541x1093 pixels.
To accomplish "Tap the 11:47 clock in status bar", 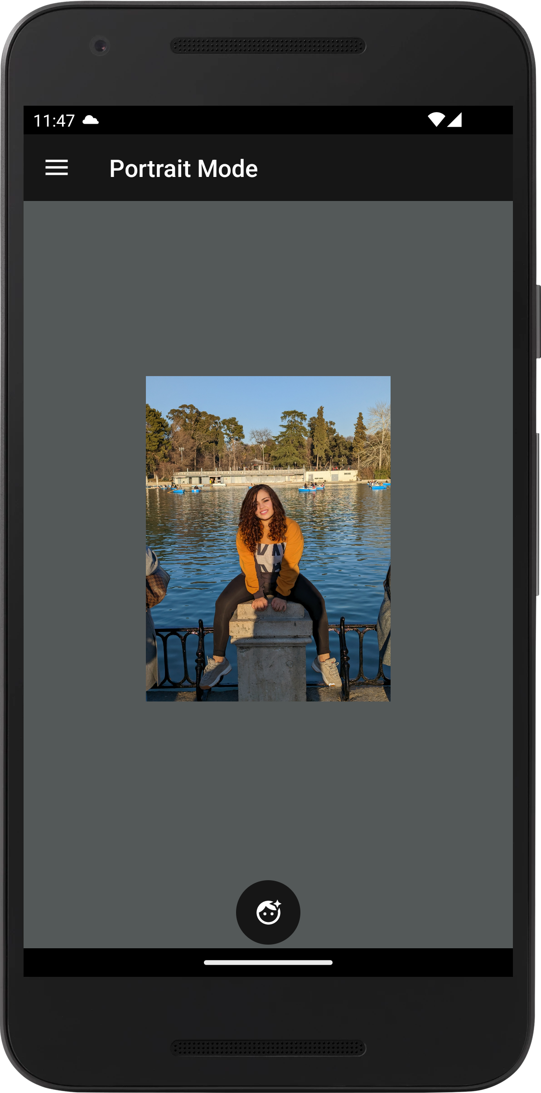I will click(x=54, y=121).
